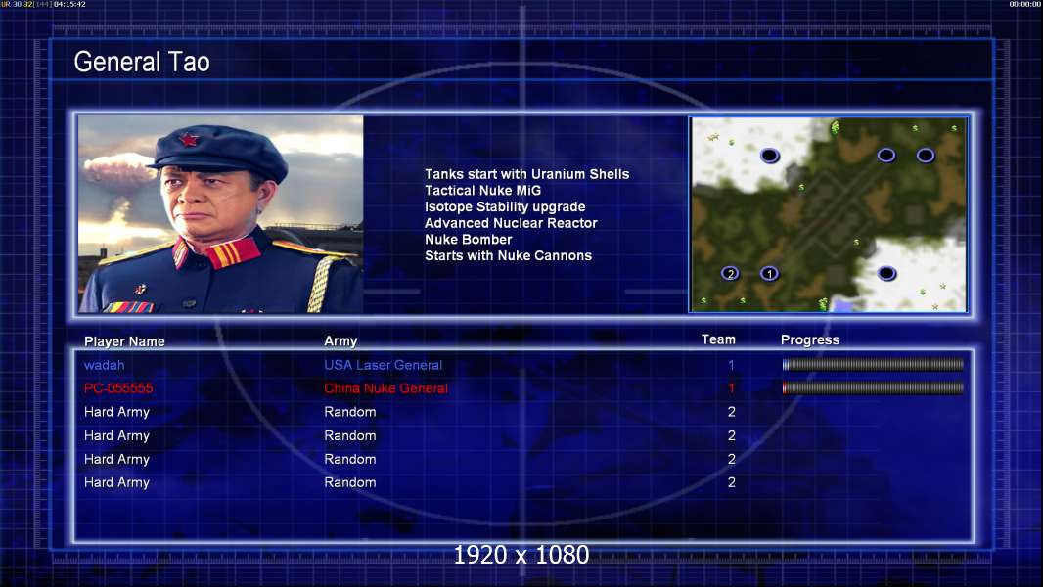Click 'Advanced Nuclear Reactor' line
1043x587 pixels.
click(x=511, y=223)
